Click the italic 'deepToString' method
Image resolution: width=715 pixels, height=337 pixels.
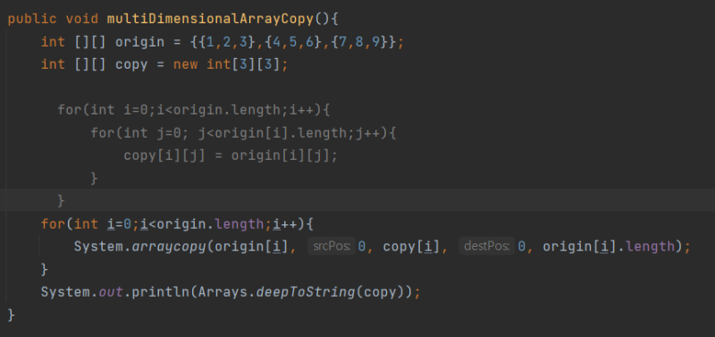pos(306,292)
